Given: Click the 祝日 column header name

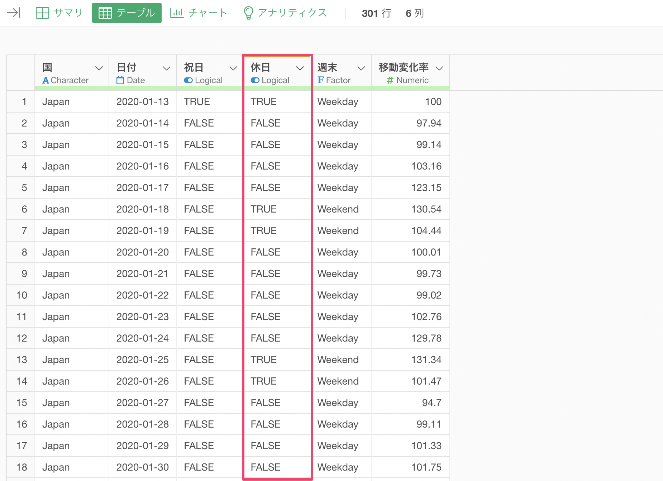Looking at the screenshot, I should (194, 67).
